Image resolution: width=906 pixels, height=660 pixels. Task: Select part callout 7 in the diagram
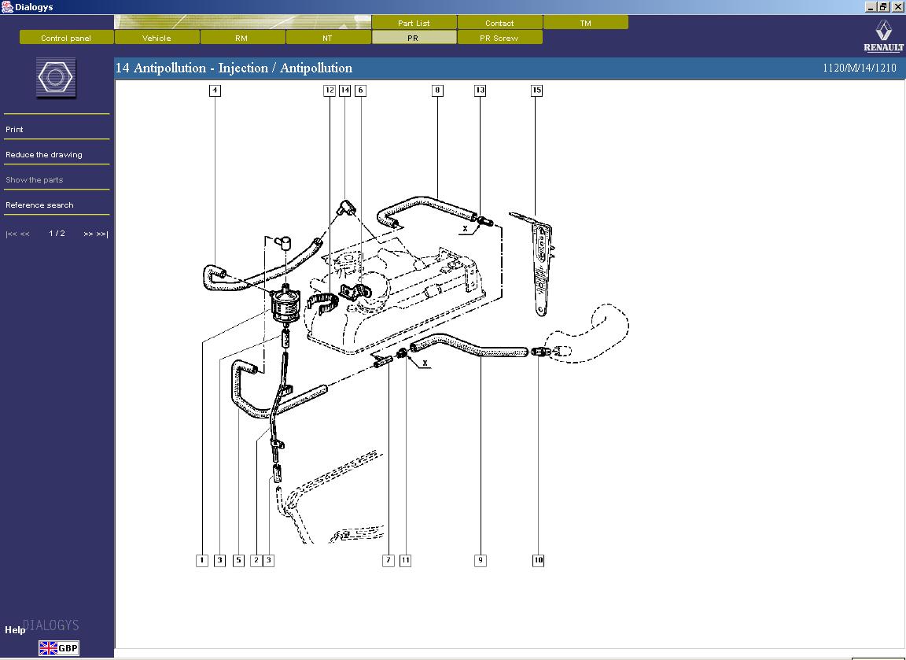tap(389, 560)
